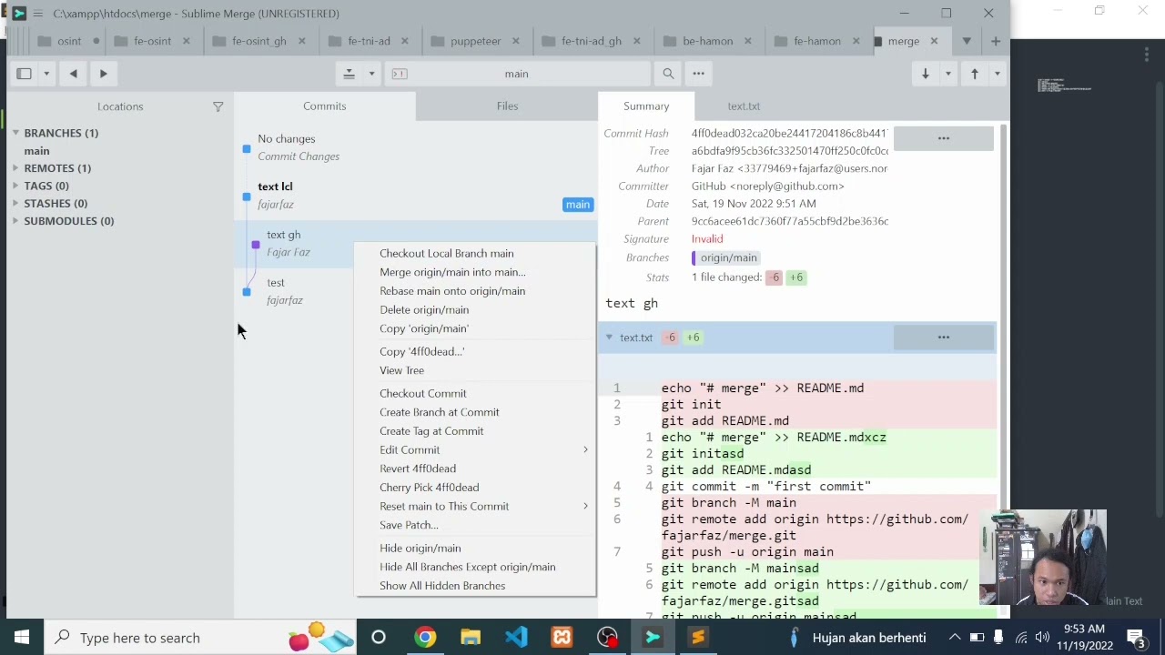Open the toolbar more-options ellipsis
The width and height of the screenshot is (1165, 655).
[x=698, y=74]
